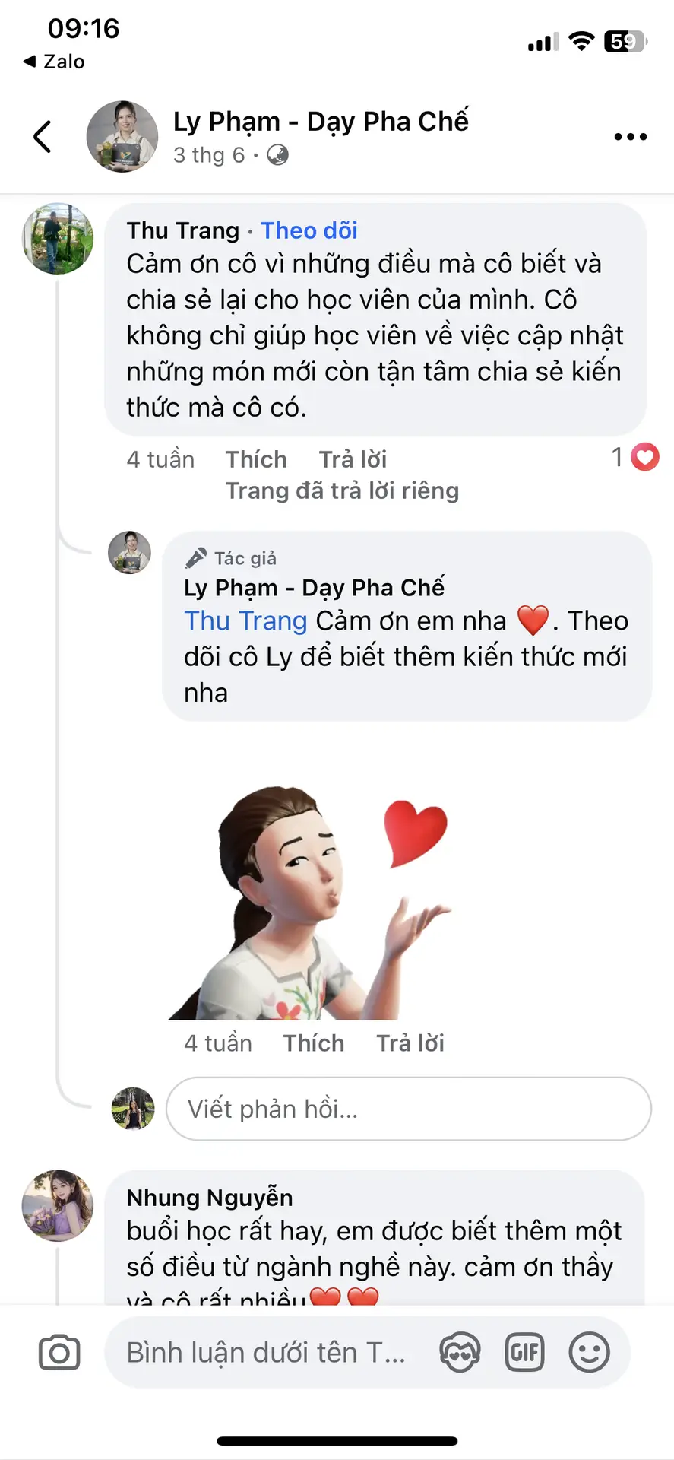Tap the Bình luận dưới tên comment field
The image size is (674, 1460).
tap(267, 1353)
